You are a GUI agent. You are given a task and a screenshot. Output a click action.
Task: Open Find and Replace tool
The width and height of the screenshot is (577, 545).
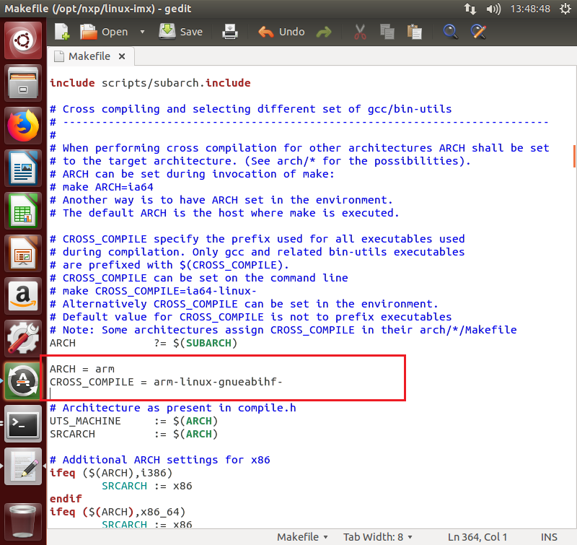(x=479, y=32)
